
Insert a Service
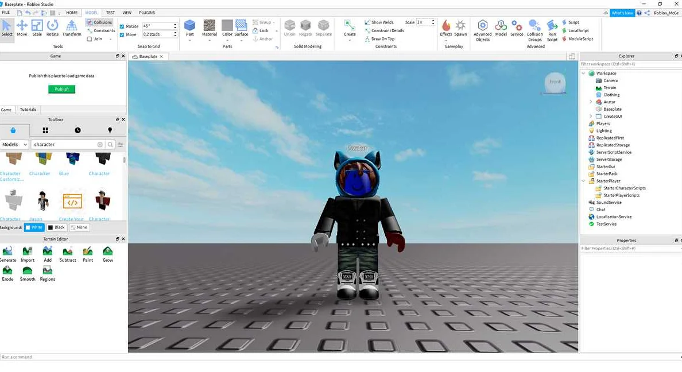pos(517,28)
